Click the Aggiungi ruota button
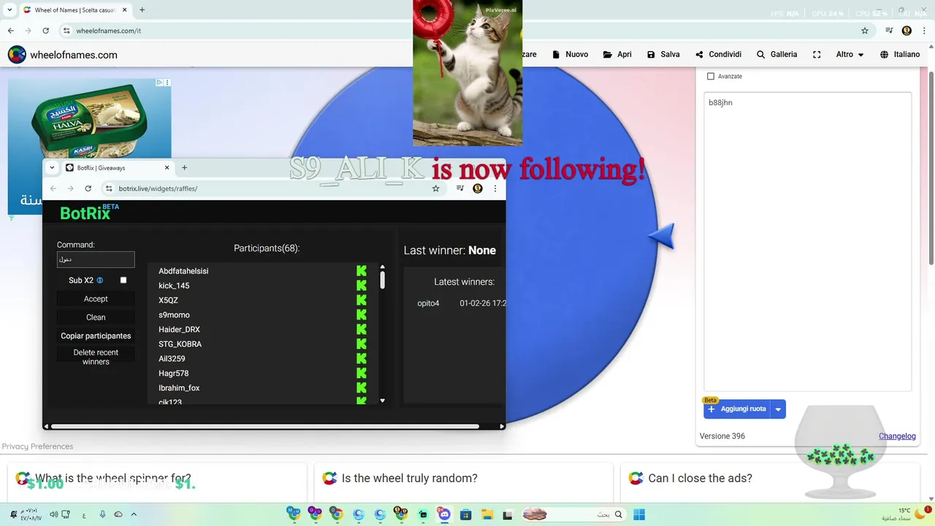This screenshot has height=526, width=935. tap(737, 409)
